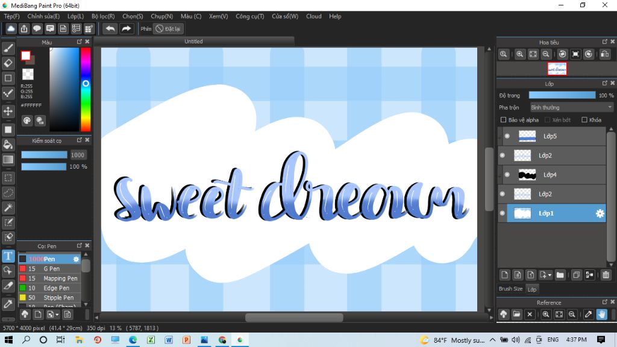Select the Lớp4 layer row
617x347 pixels.
point(552,175)
